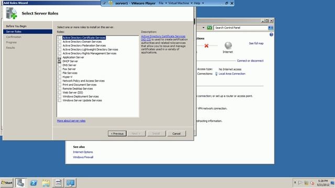Check the DHCP Server role checkbox

click(60, 61)
